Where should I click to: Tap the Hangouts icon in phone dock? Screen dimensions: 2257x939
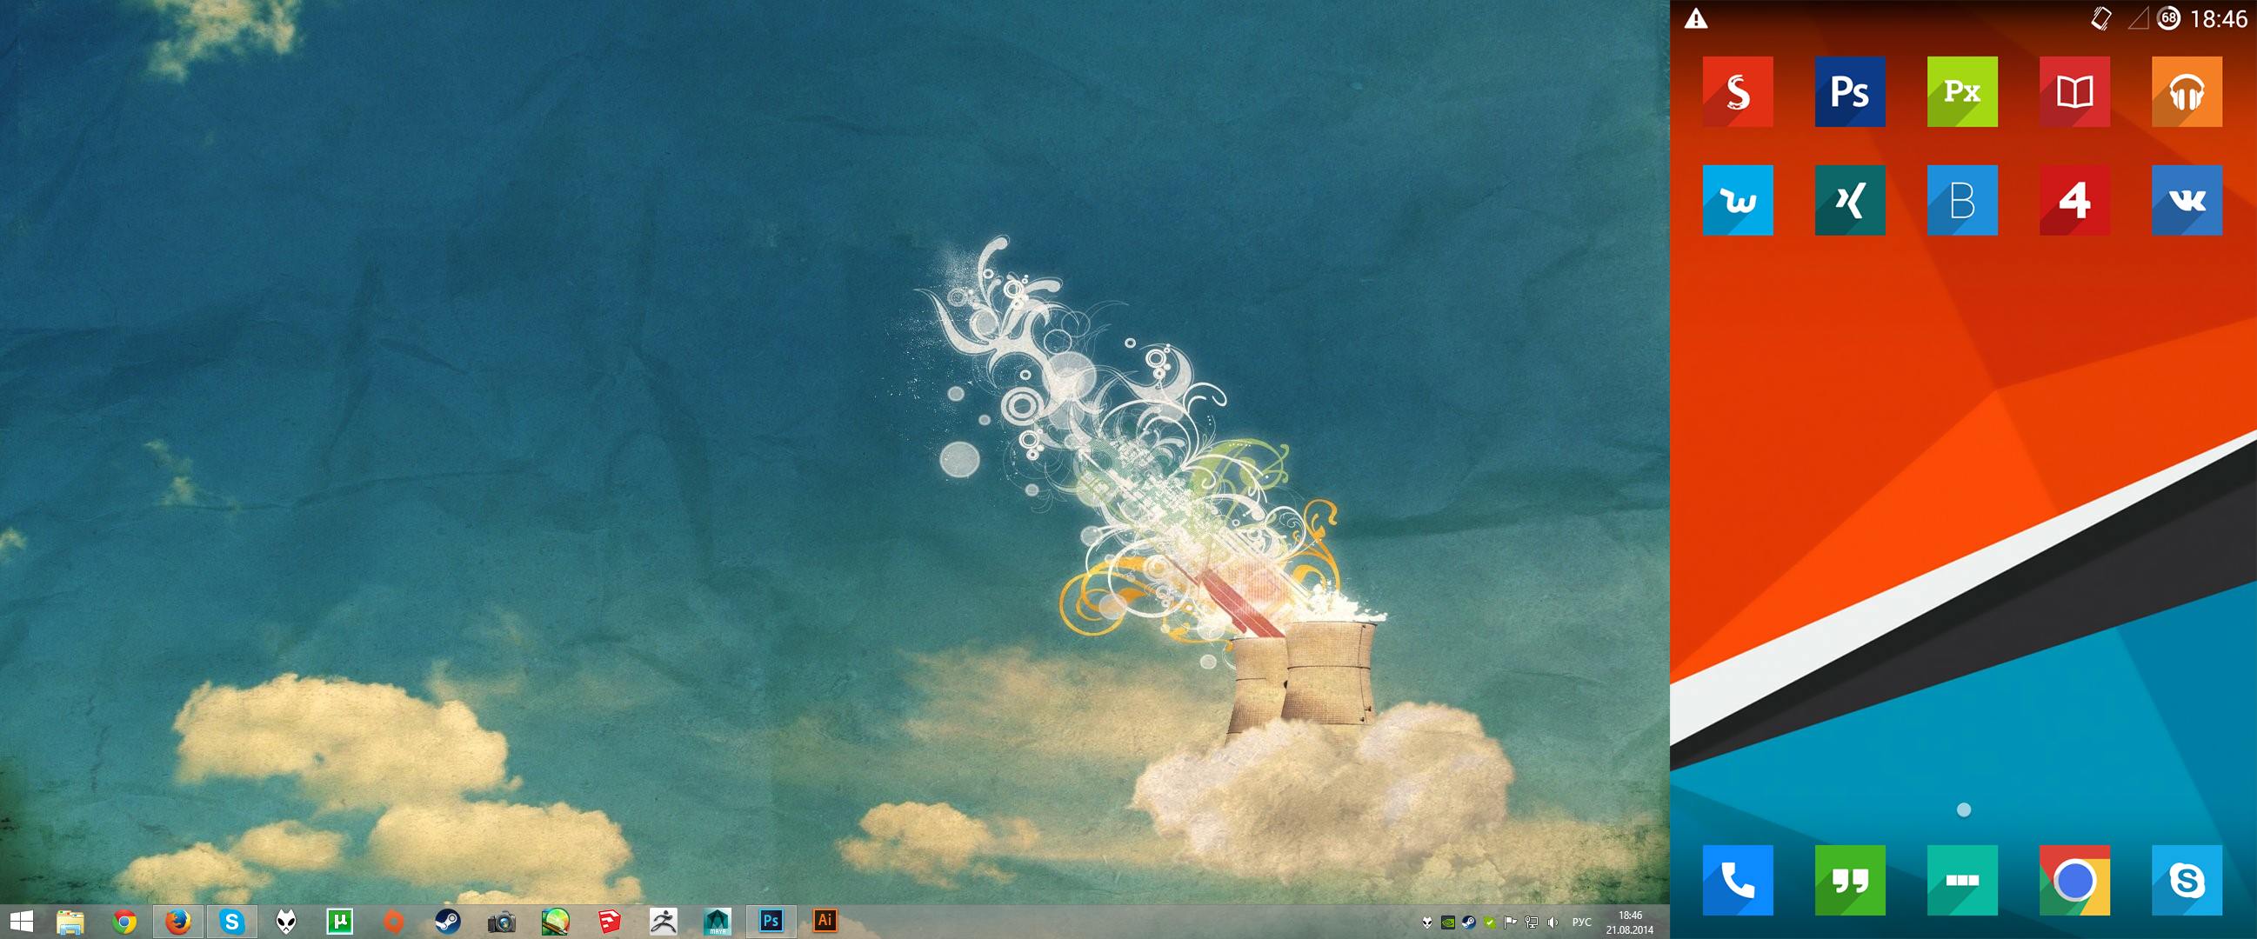1850,880
